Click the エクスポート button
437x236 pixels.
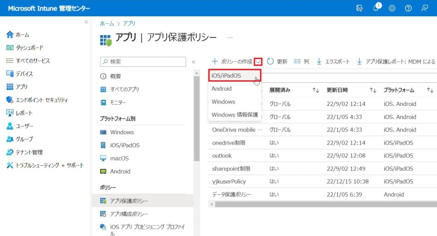333,61
